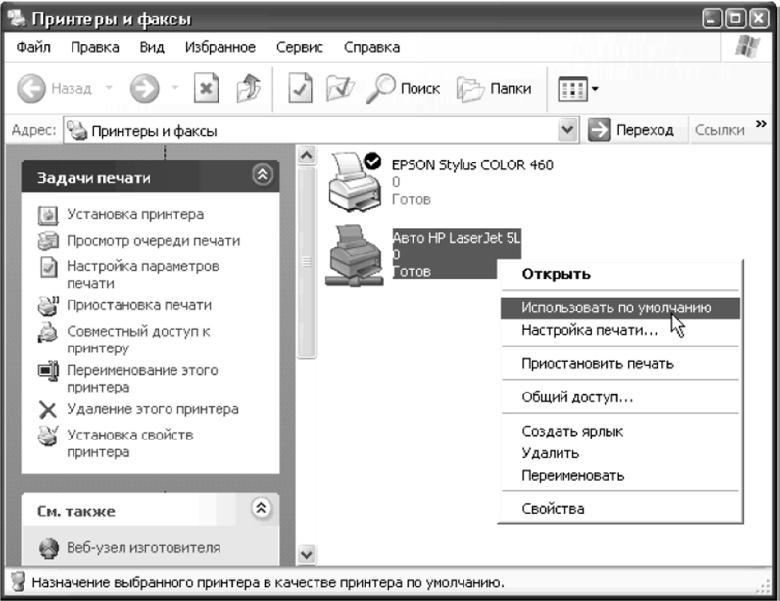
Task: Choose Использовать по умолчанию in context menu
Action: coord(620,308)
